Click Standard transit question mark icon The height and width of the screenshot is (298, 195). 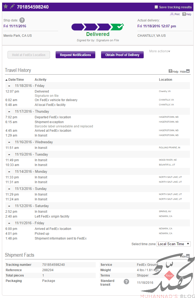click(x=126, y=282)
